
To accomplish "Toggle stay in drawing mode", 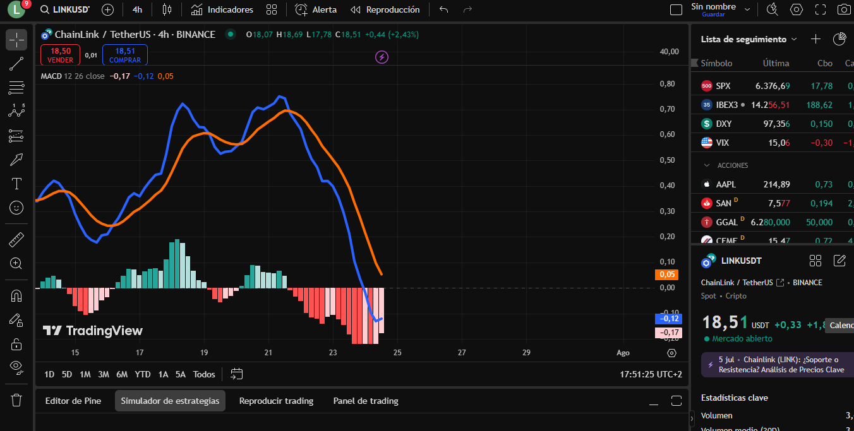I will point(16,320).
